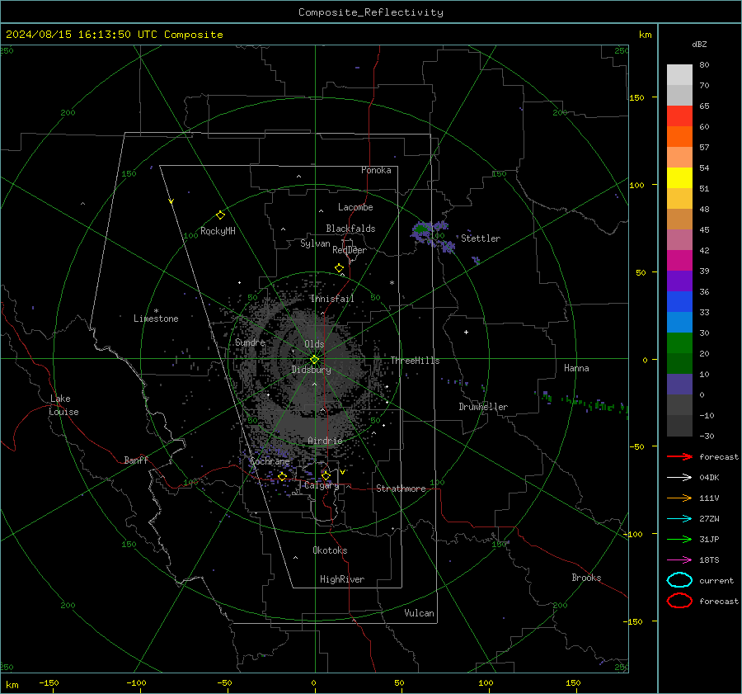Click the yellow km label at top right

click(645, 35)
